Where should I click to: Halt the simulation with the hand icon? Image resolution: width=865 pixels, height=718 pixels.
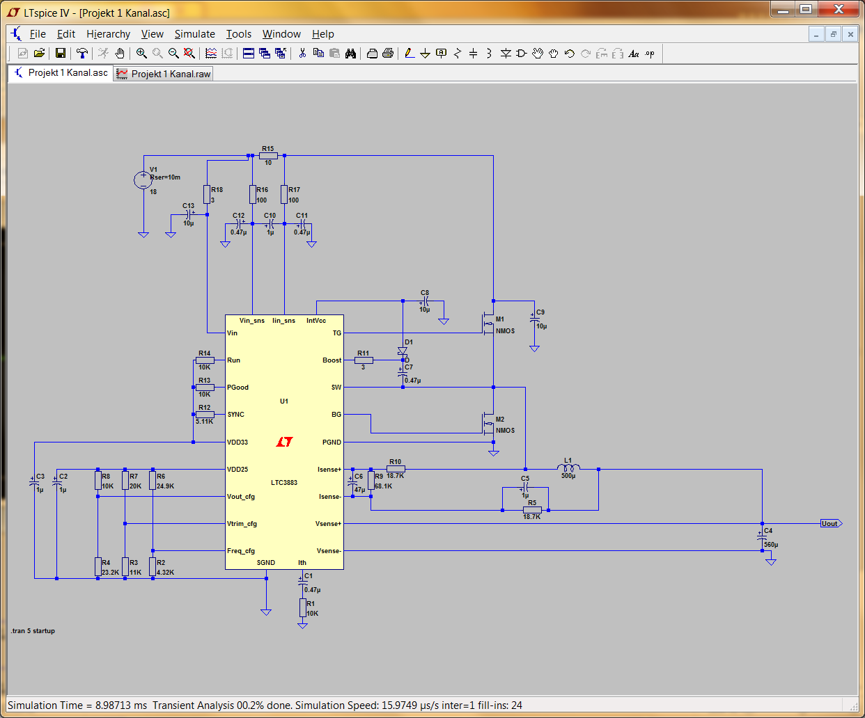[x=120, y=54]
